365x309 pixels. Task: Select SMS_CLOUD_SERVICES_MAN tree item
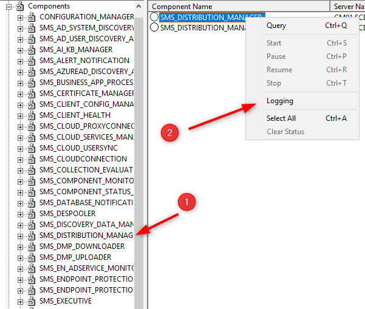(86, 137)
